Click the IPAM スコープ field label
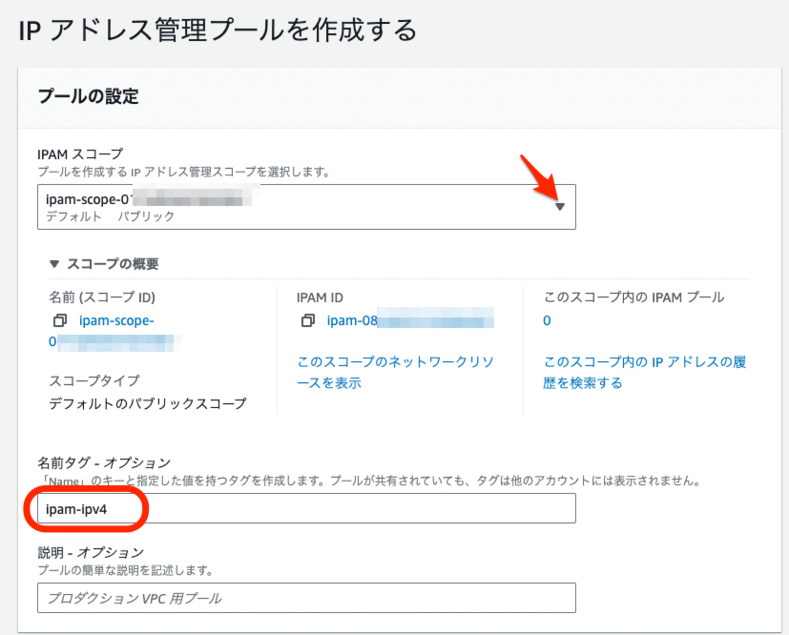The image size is (789, 635). [80, 154]
